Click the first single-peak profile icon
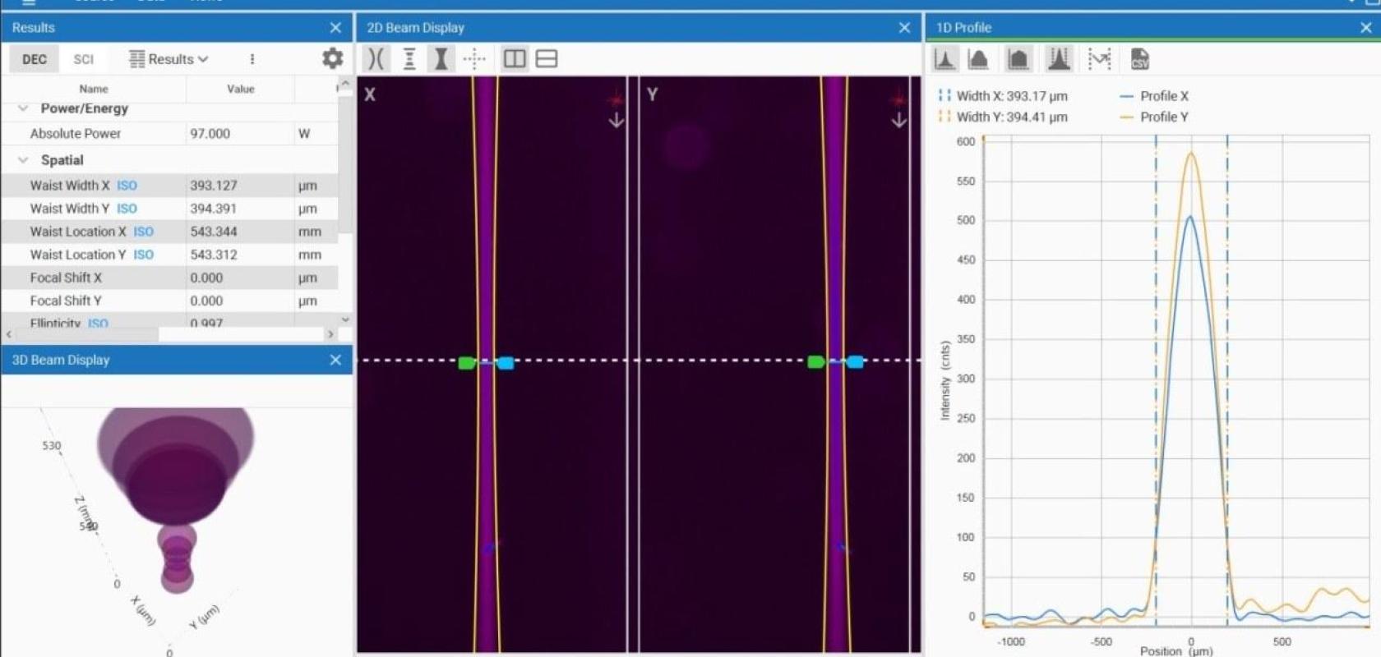The image size is (1381, 657). (x=945, y=59)
